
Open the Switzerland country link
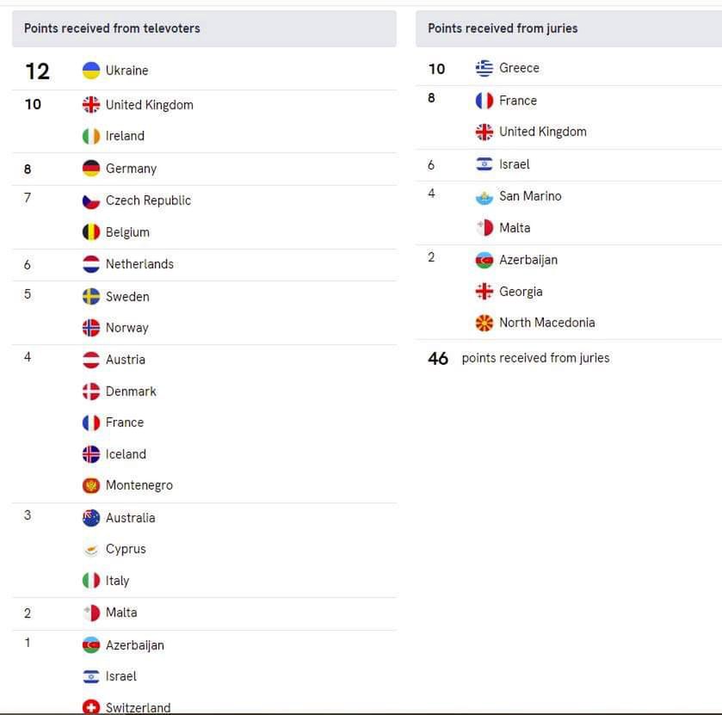pos(138,707)
